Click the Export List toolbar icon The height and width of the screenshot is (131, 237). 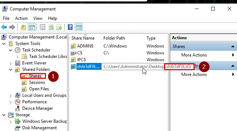pyautogui.click(x=59, y=27)
